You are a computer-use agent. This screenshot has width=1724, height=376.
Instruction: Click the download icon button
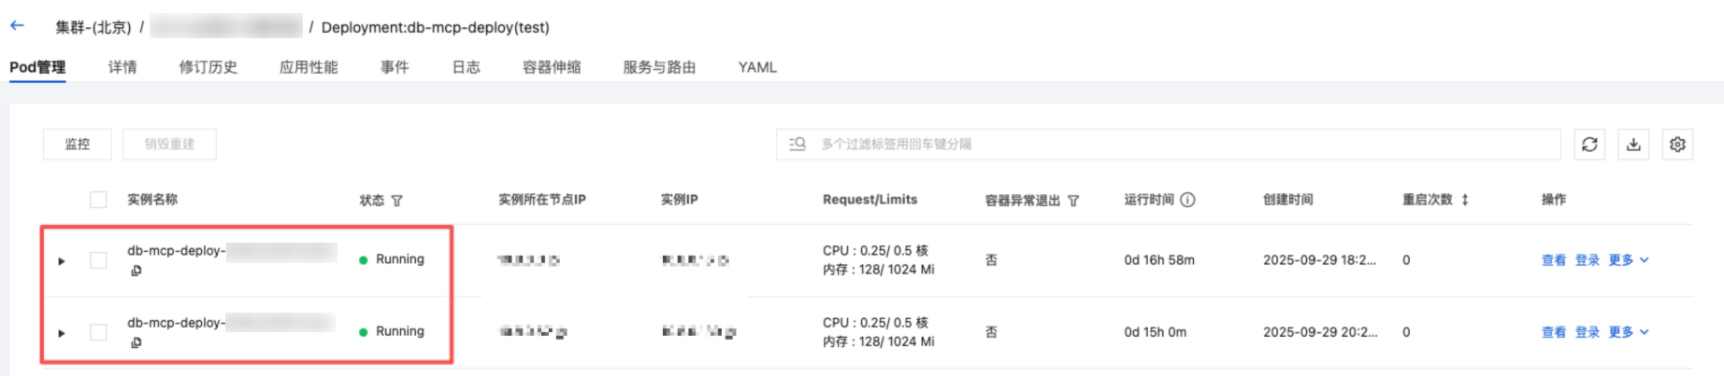[1633, 145]
